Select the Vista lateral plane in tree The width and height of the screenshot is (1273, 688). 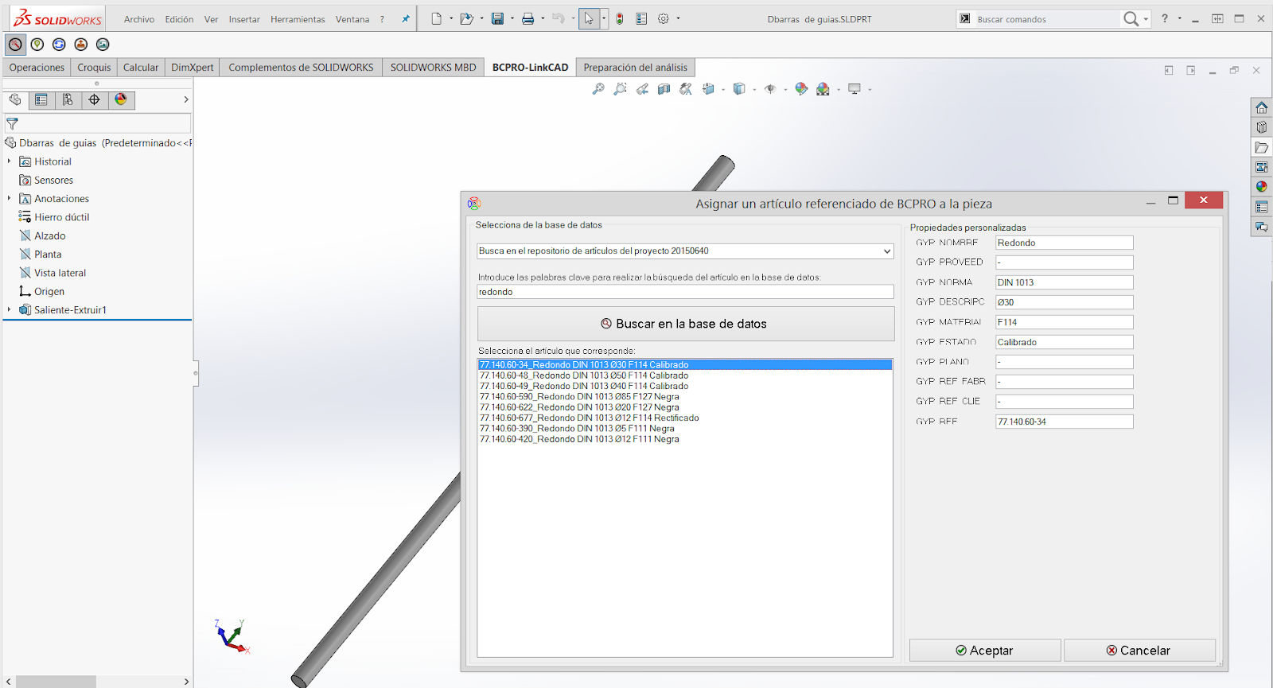coord(60,273)
